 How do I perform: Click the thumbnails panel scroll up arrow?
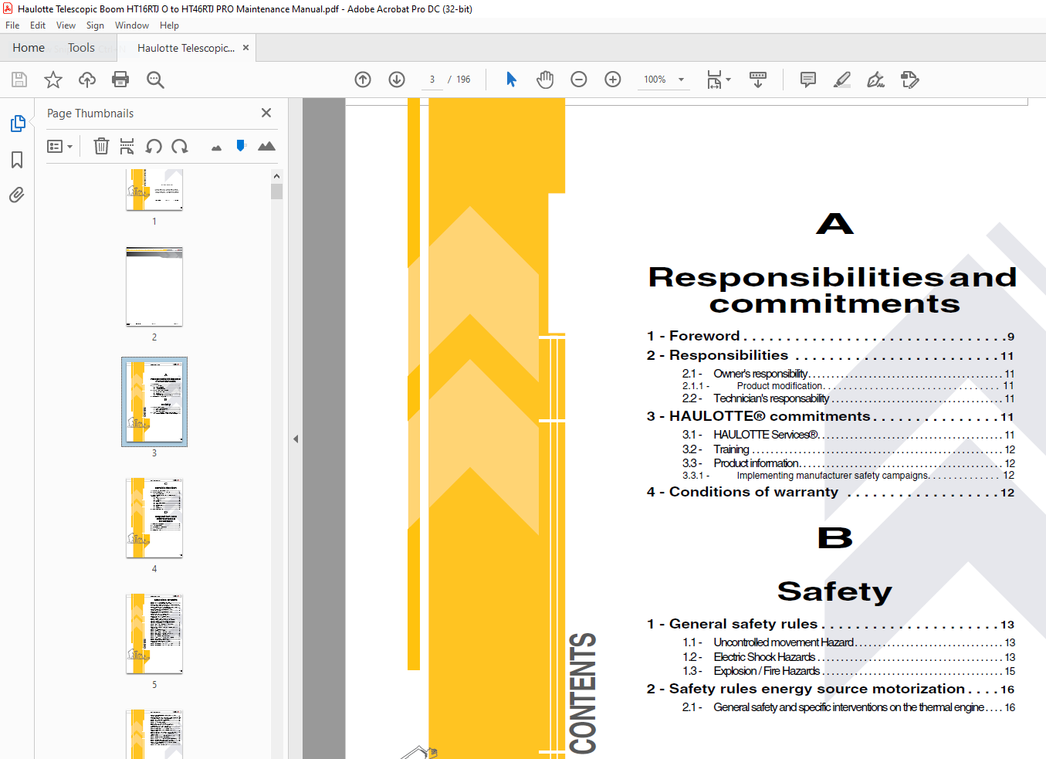276,176
